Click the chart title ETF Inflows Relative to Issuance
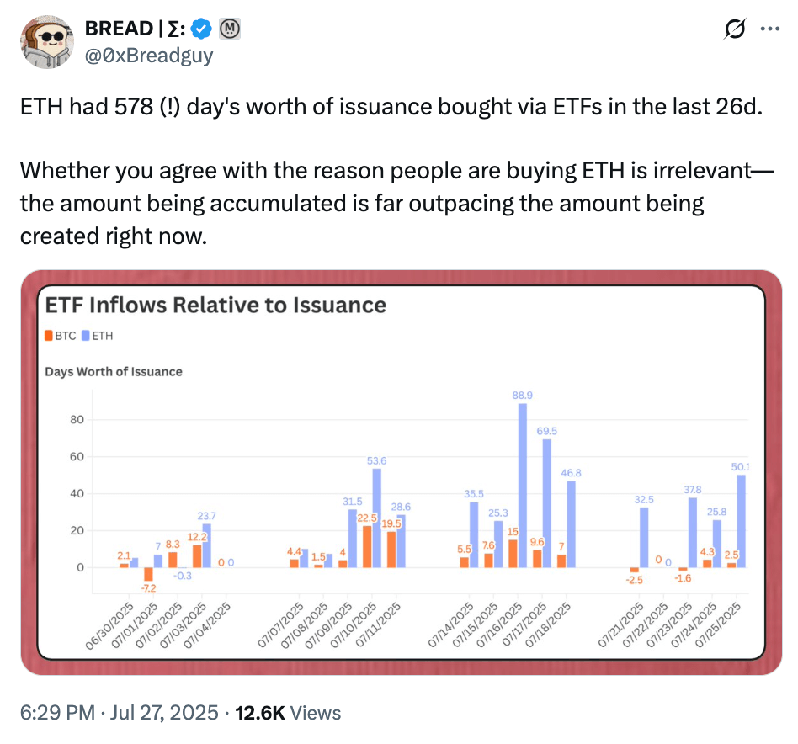Image resolution: width=798 pixels, height=744 pixels. tap(215, 305)
